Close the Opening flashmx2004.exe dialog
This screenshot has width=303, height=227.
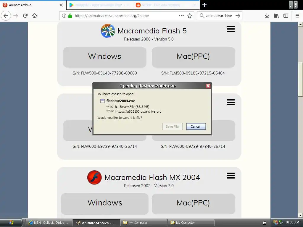[x=208, y=86]
